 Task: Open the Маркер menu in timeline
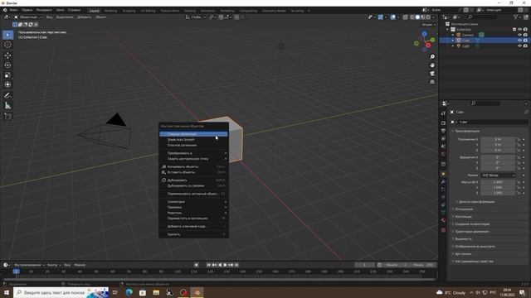pyautogui.click(x=80, y=265)
